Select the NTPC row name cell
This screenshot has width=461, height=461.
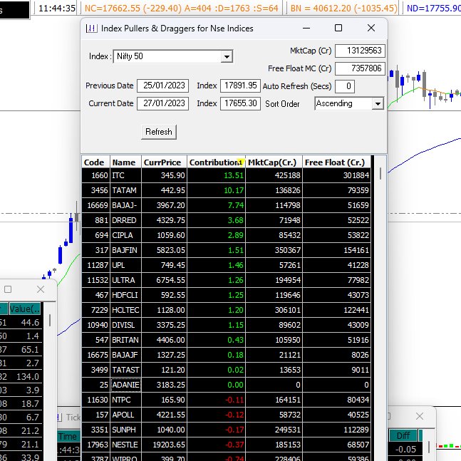click(x=126, y=400)
